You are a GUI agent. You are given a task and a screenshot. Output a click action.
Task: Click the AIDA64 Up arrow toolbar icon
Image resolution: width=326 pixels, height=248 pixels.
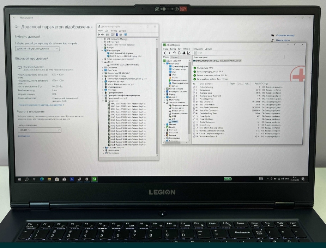pyautogui.click(x=174, y=53)
